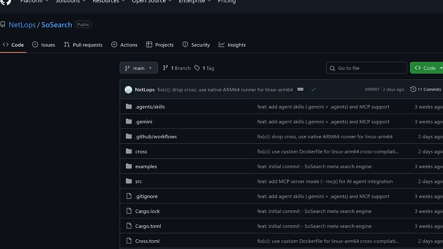Expand the Solutions menu
The width and height of the screenshot is (443, 249).
pyautogui.click(x=71, y=2)
